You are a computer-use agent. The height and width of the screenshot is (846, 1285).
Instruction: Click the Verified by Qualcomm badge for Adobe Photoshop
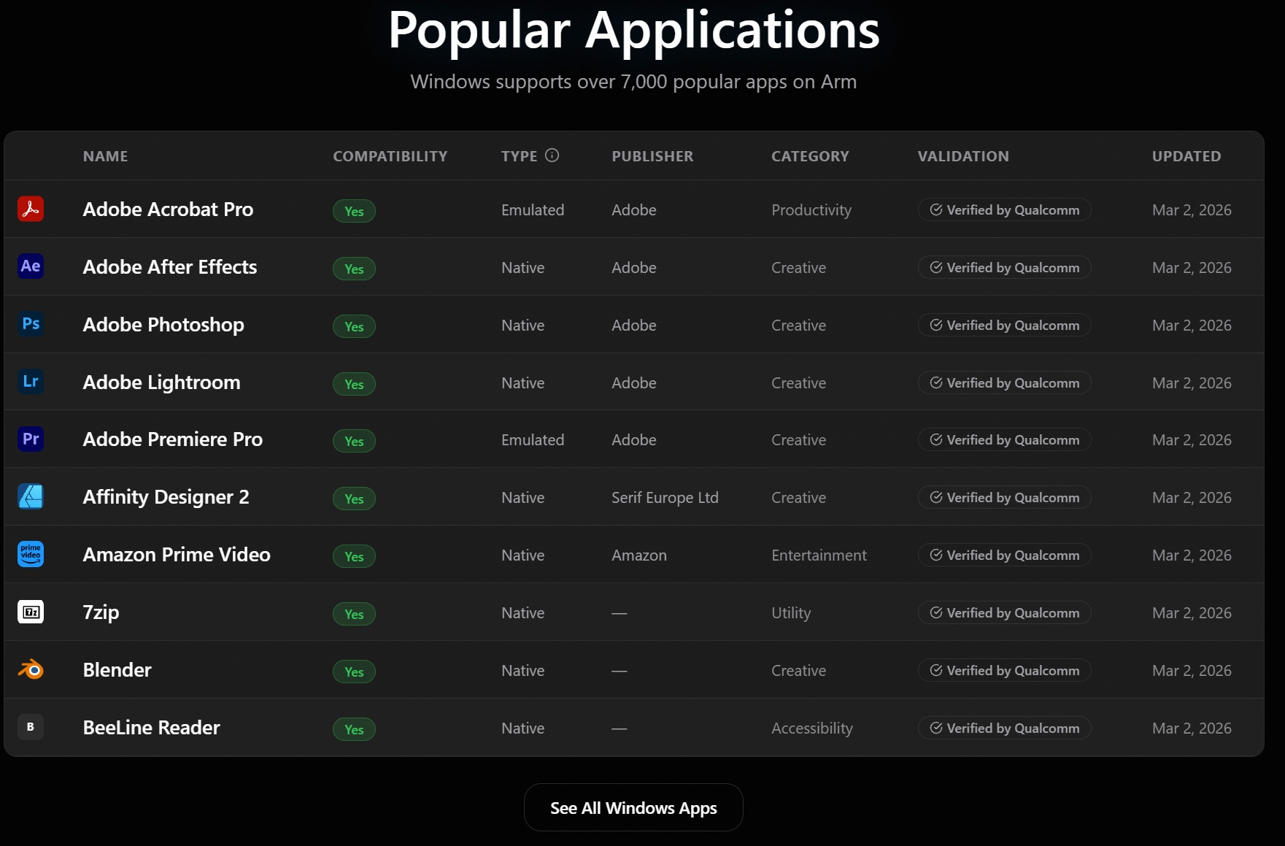[x=1004, y=325]
